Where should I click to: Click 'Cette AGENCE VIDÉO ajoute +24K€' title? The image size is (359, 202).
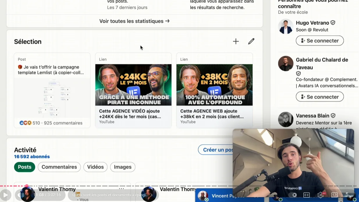pos(130,114)
